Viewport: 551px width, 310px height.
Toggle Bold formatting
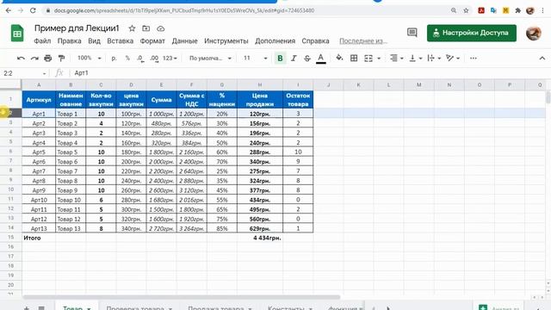[280, 59]
